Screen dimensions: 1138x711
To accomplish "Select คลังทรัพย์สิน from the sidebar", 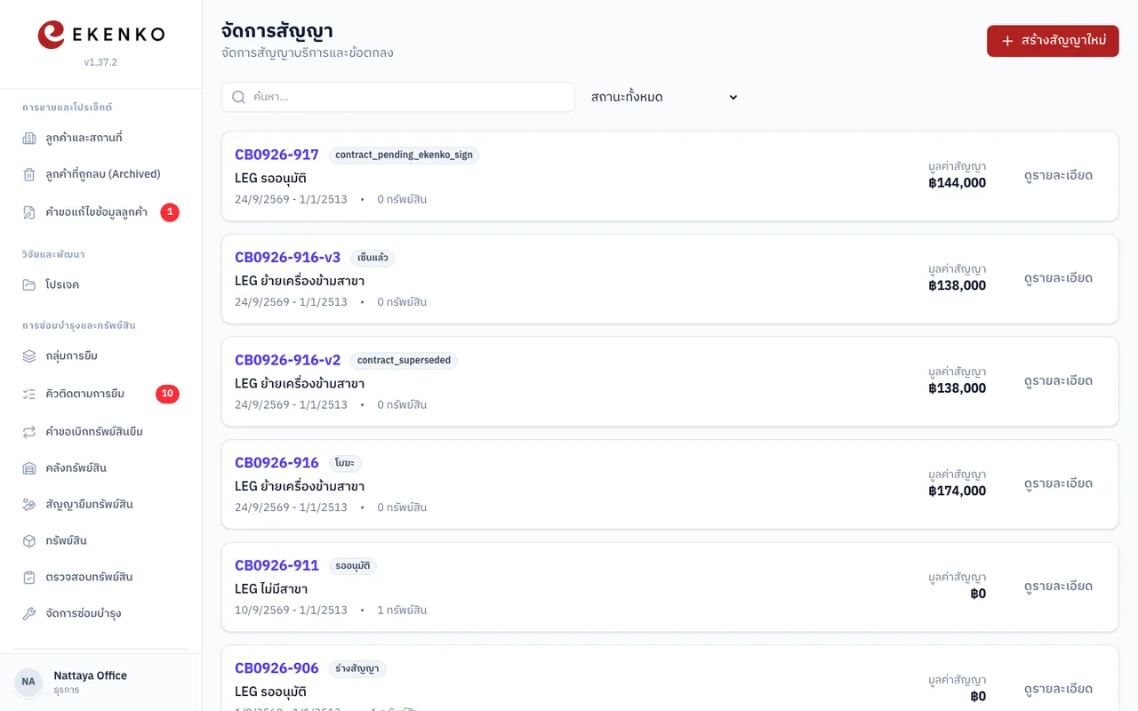I will click(100, 467).
